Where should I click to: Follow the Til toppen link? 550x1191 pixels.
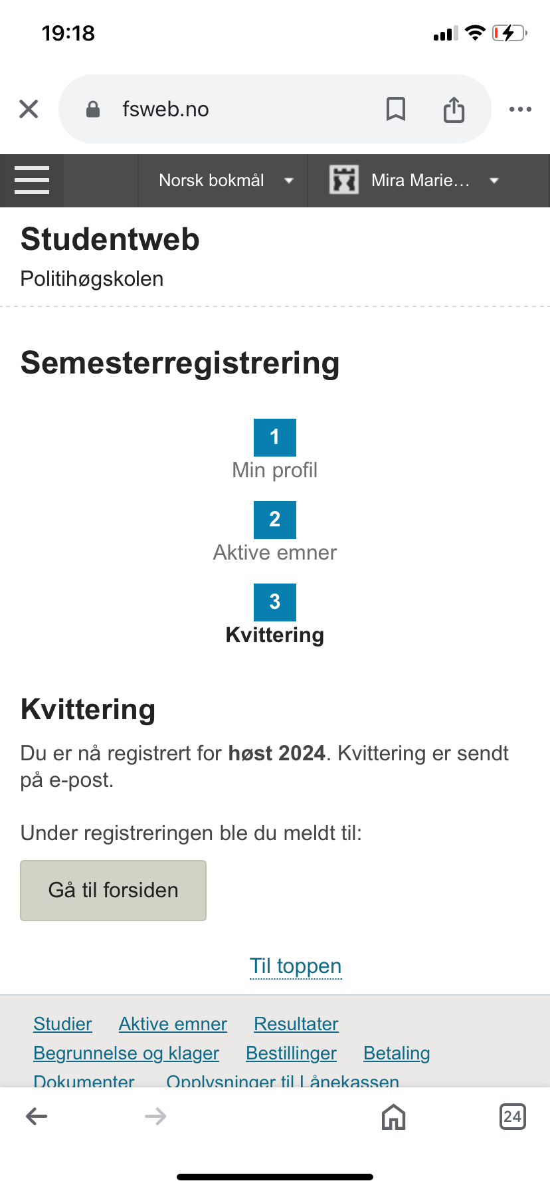pos(296,966)
